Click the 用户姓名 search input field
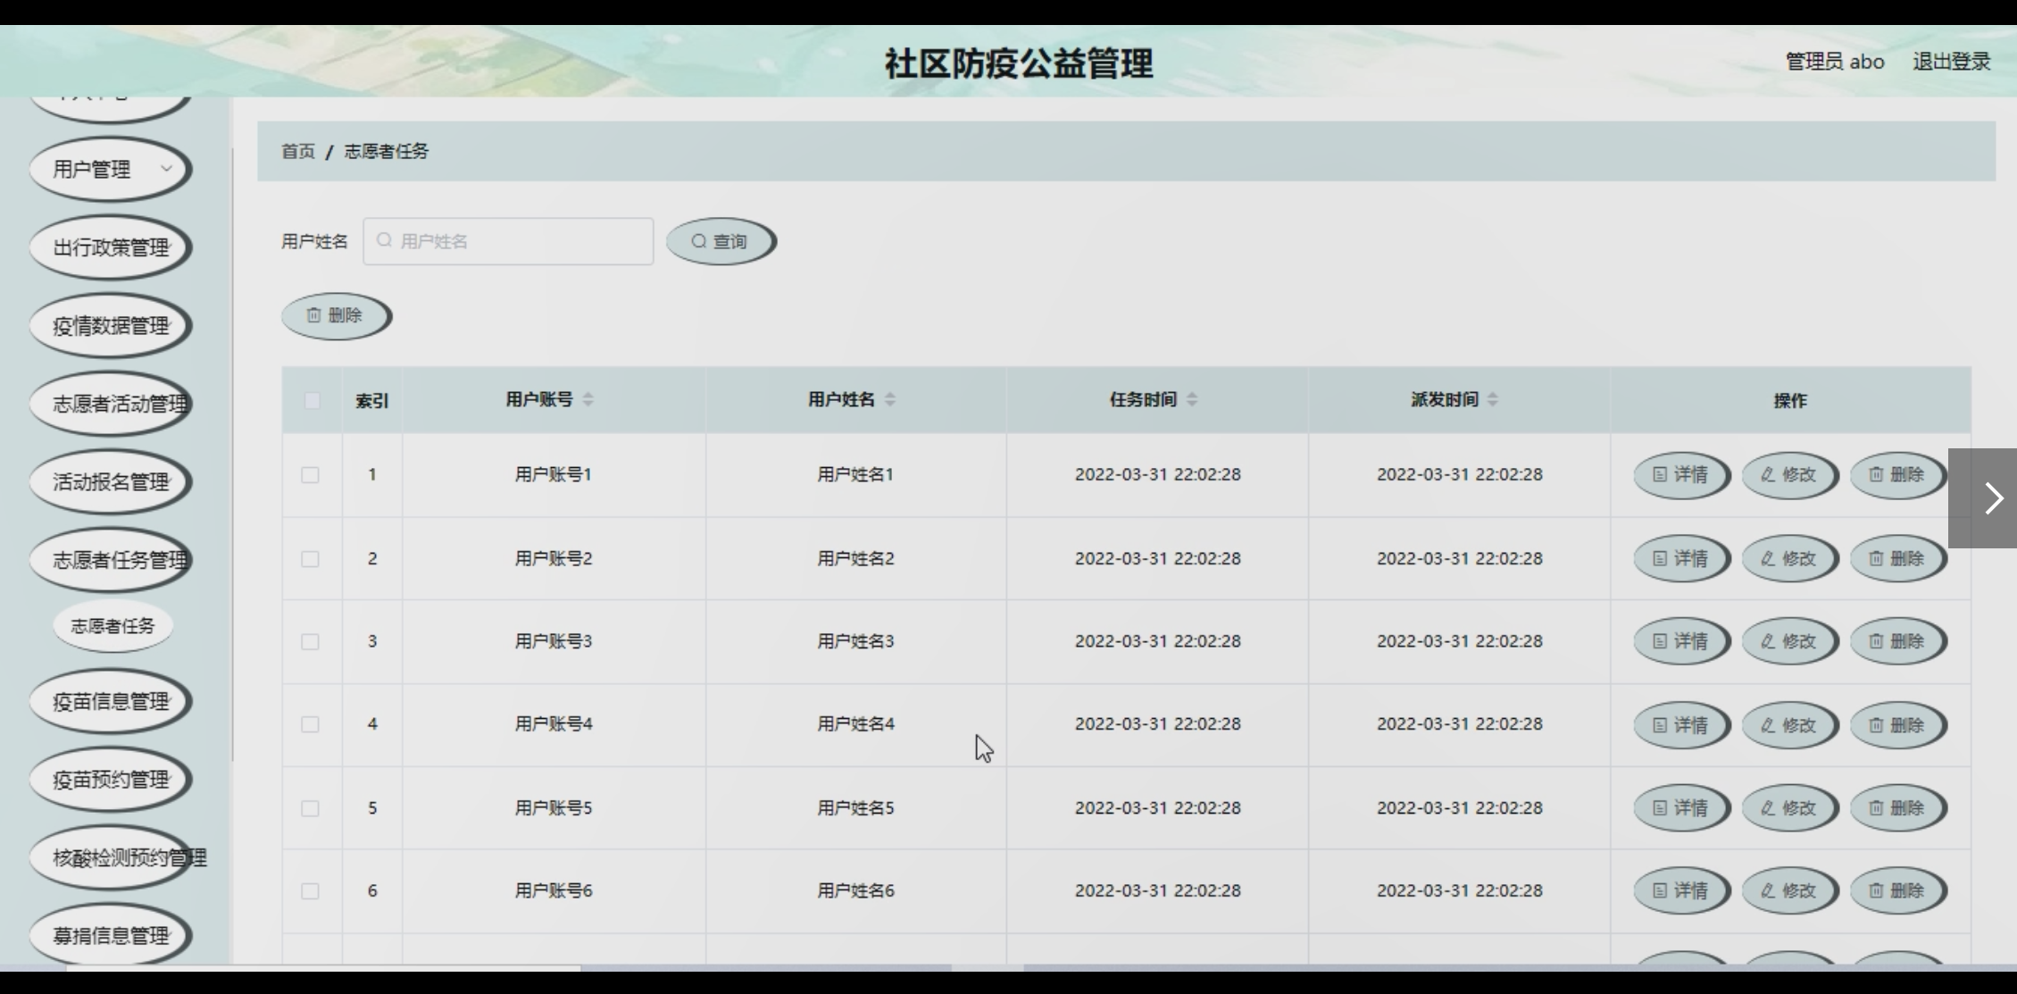The image size is (2017, 994). (509, 241)
